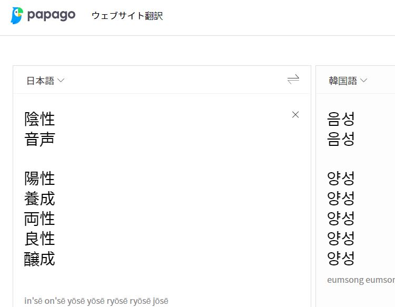Expand the chevron beside 韓国語
Image resolution: width=395 pixels, height=307 pixels.
[x=363, y=81]
